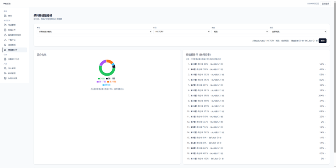Click ranking row 10 第16题 得分率 57.3%
Image resolution: width=336 pixels, height=168 pixels.
[x=256, y=111]
